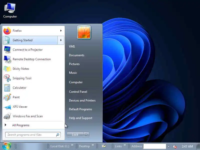Viewport: 200px width, 150px height.
Task: Click the user account flower picture
Action: click(84, 32)
